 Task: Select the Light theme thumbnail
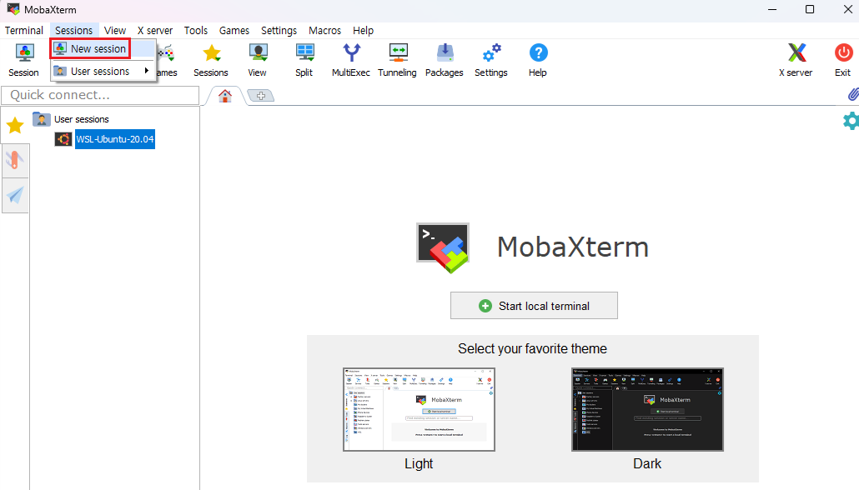click(x=419, y=409)
